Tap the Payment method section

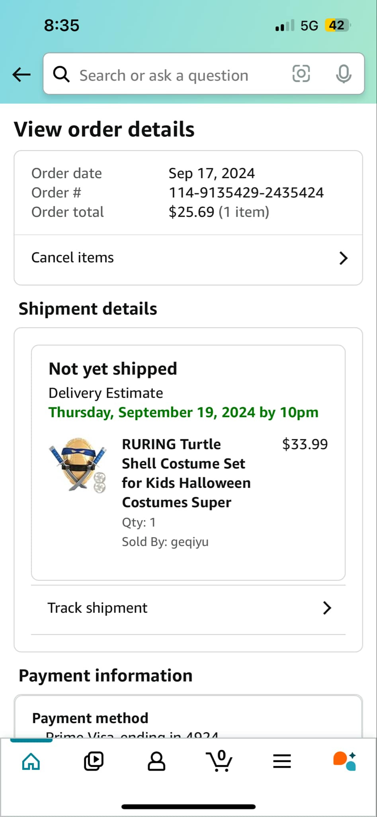90,718
